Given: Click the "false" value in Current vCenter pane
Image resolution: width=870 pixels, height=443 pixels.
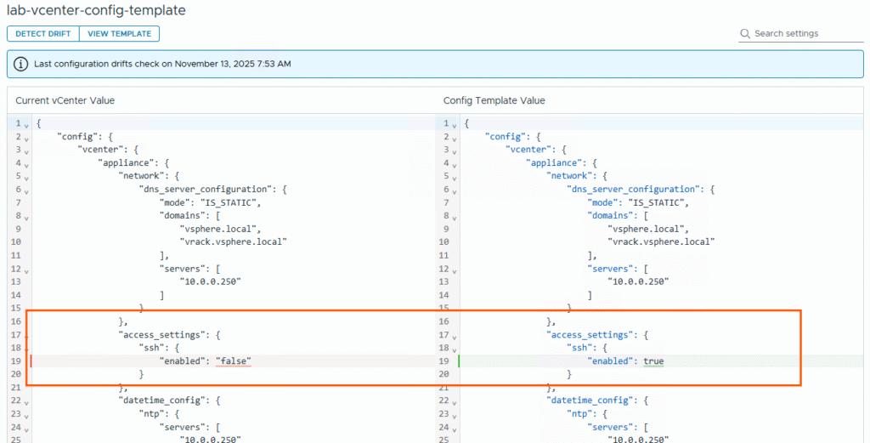Looking at the screenshot, I should tap(234, 361).
